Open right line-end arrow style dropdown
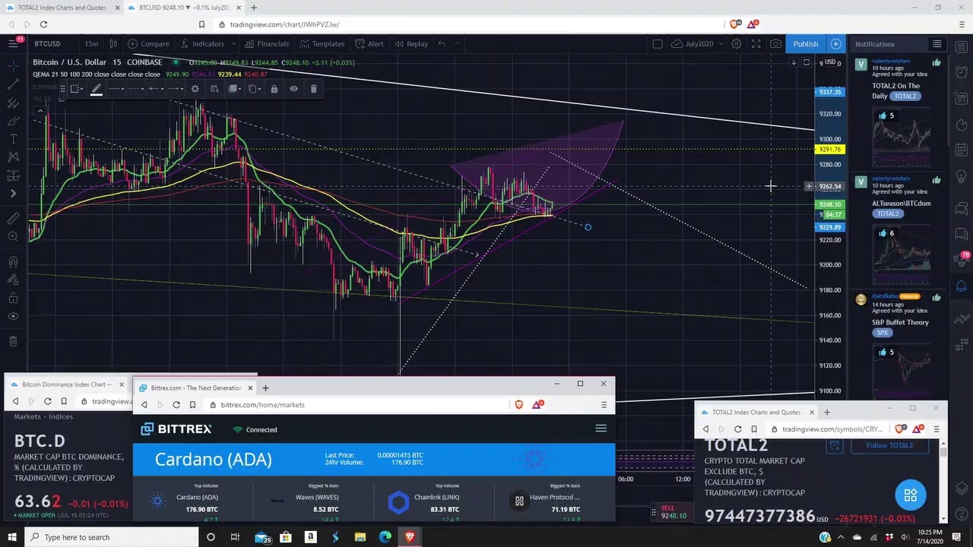This screenshot has height=547, width=973. (175, 89)
